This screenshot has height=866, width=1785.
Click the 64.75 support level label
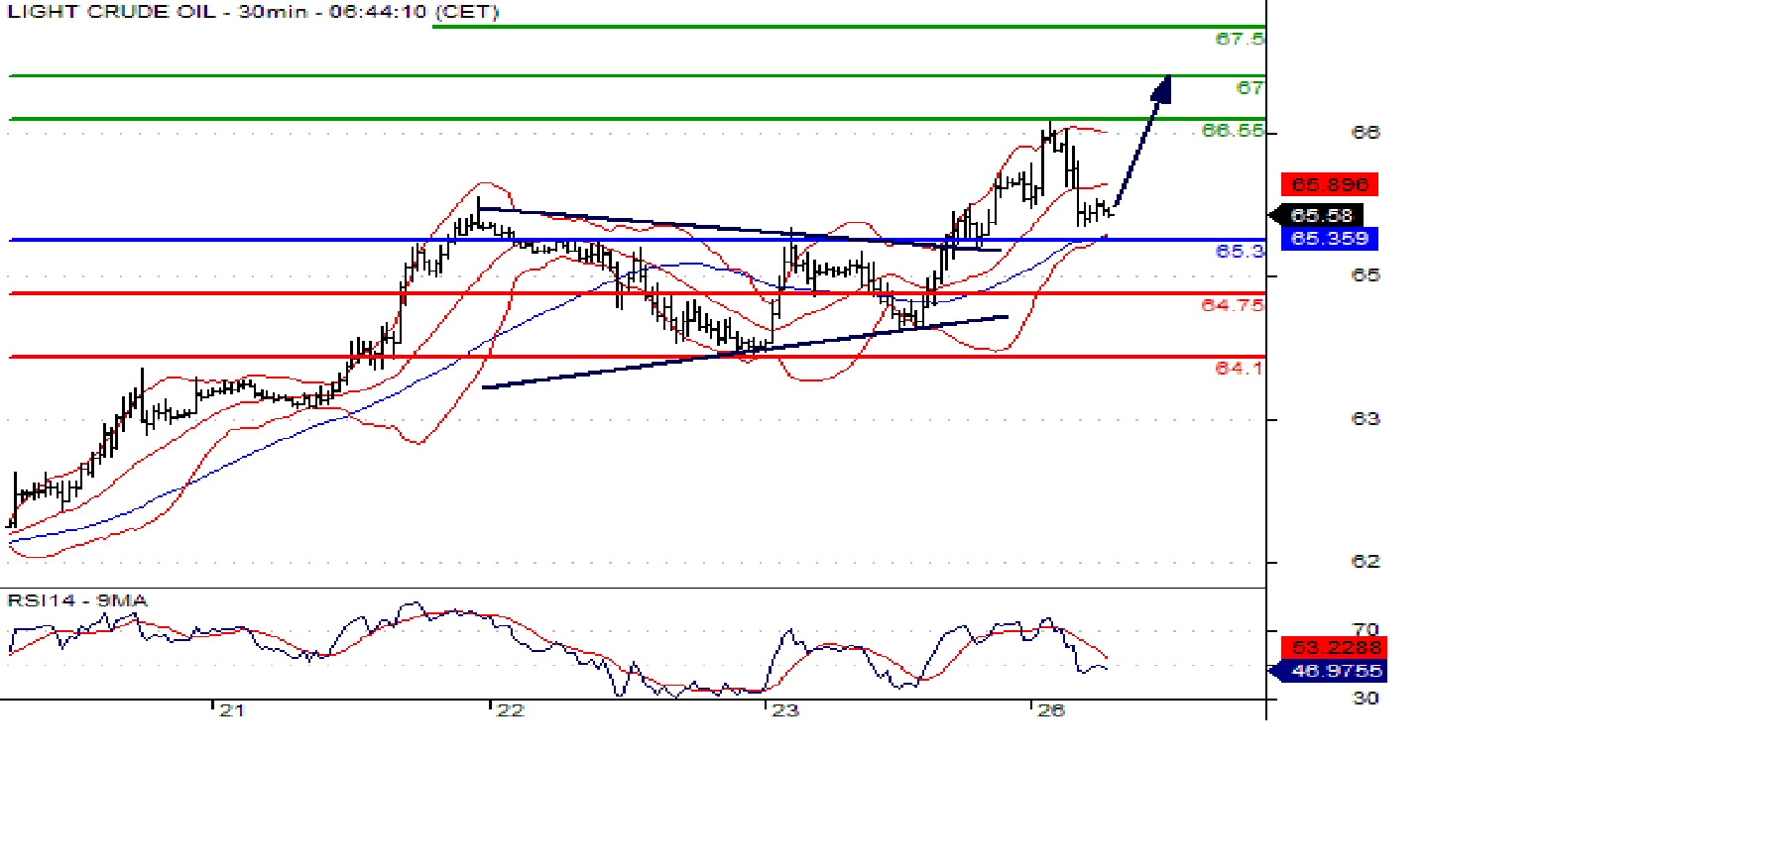pyautogui.click(x=1233, y=305)
